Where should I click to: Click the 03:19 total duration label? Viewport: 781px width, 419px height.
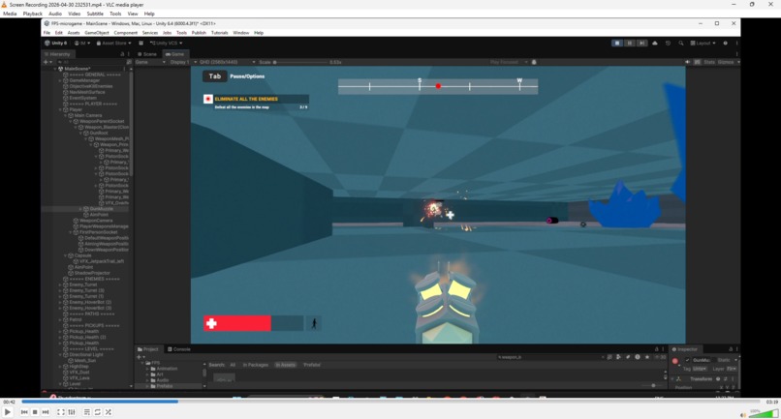(772, 402)
